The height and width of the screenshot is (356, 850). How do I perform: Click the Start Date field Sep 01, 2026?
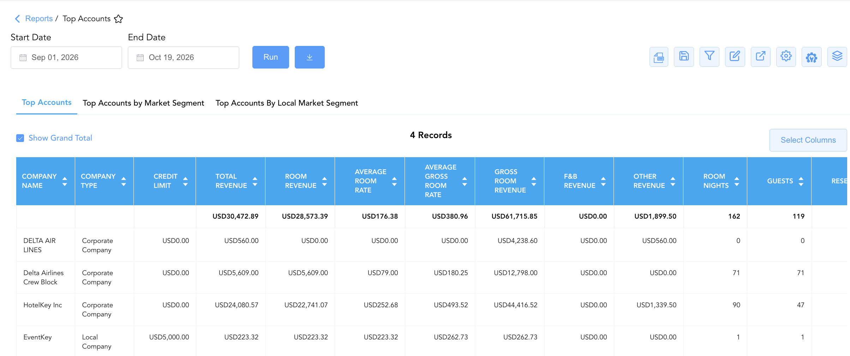click(x=66, y=58)
